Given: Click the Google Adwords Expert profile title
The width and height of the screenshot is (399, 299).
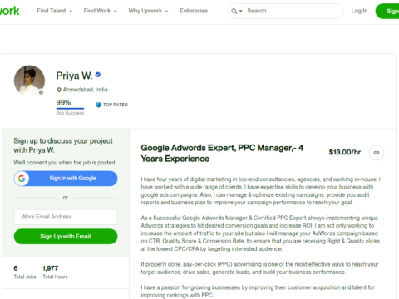Looking at the screenshot, I should (222, 153).
